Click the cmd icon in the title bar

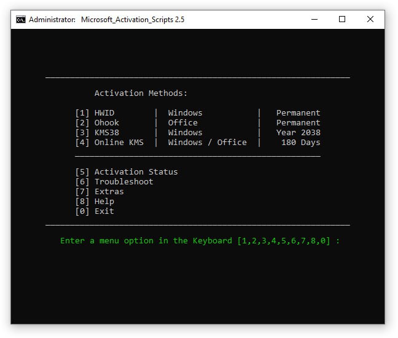tap(20, 19)
